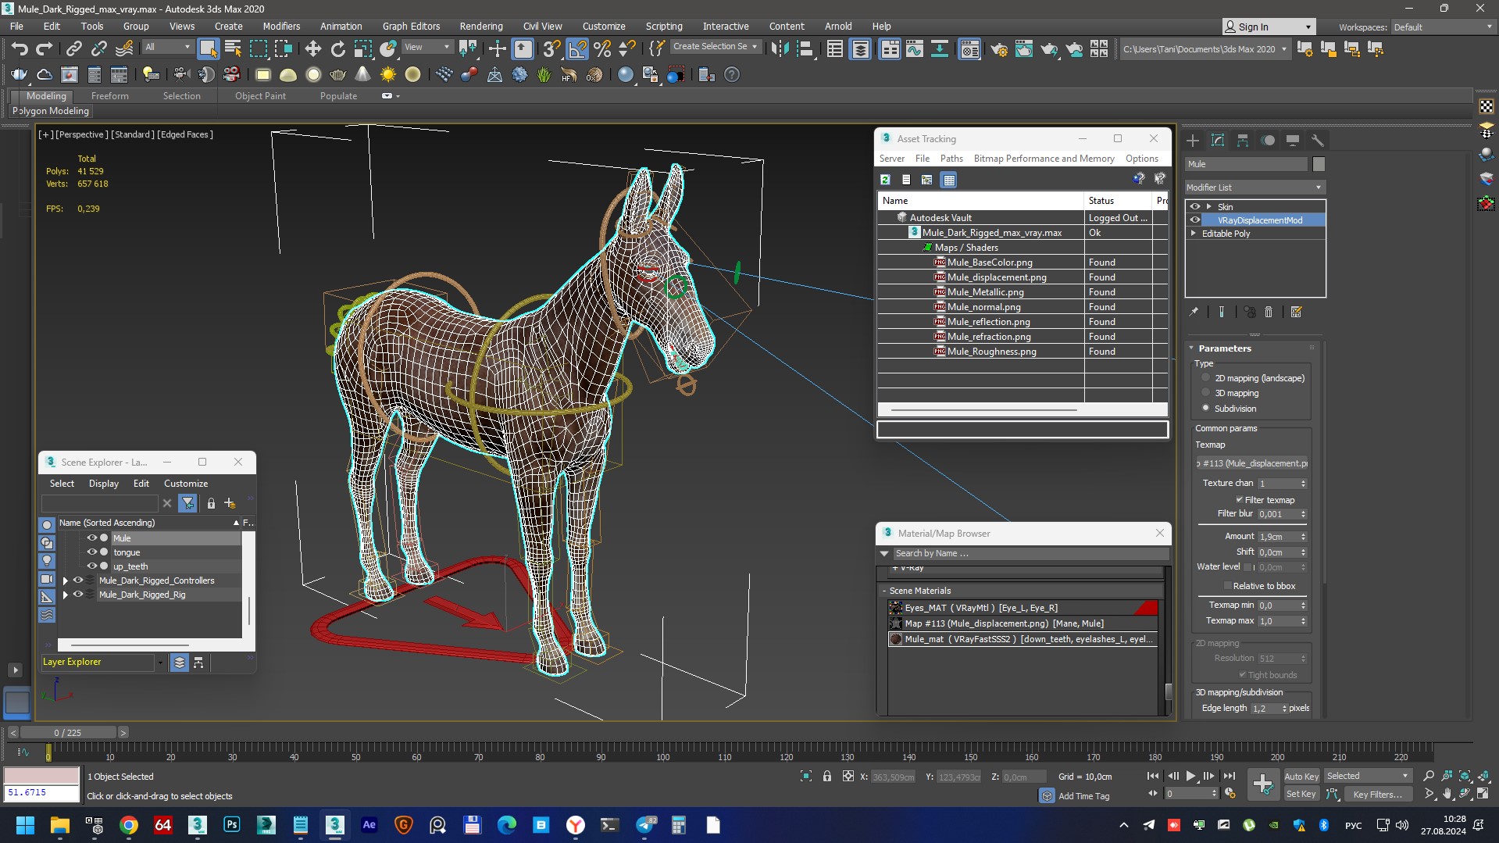Expand the Editable Poly entry

(x=1193, y=234)
